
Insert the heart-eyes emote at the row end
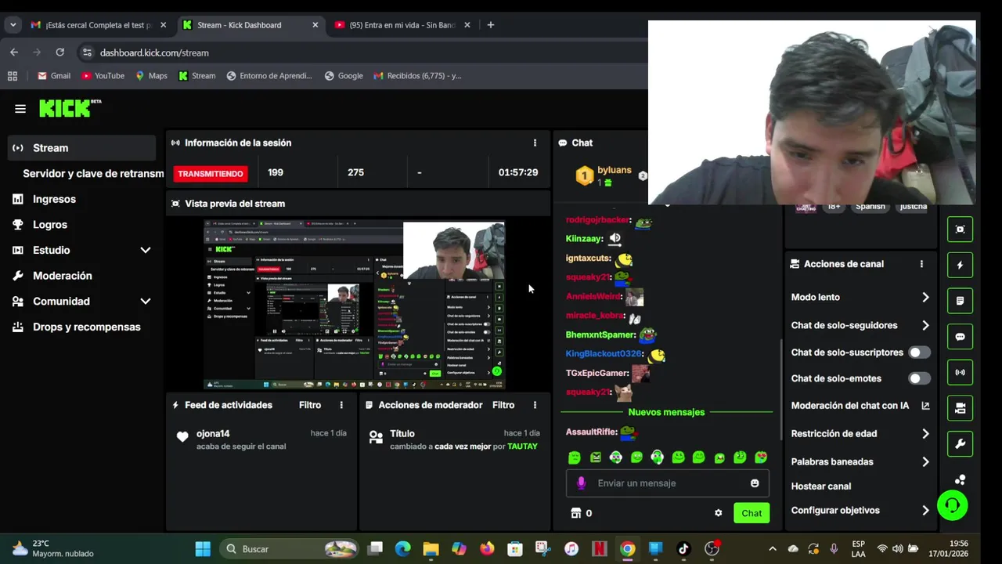pos(761,457)
